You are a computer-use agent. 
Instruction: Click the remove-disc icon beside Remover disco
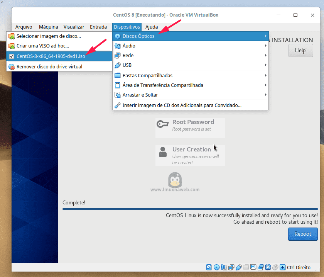coord(12,67)
